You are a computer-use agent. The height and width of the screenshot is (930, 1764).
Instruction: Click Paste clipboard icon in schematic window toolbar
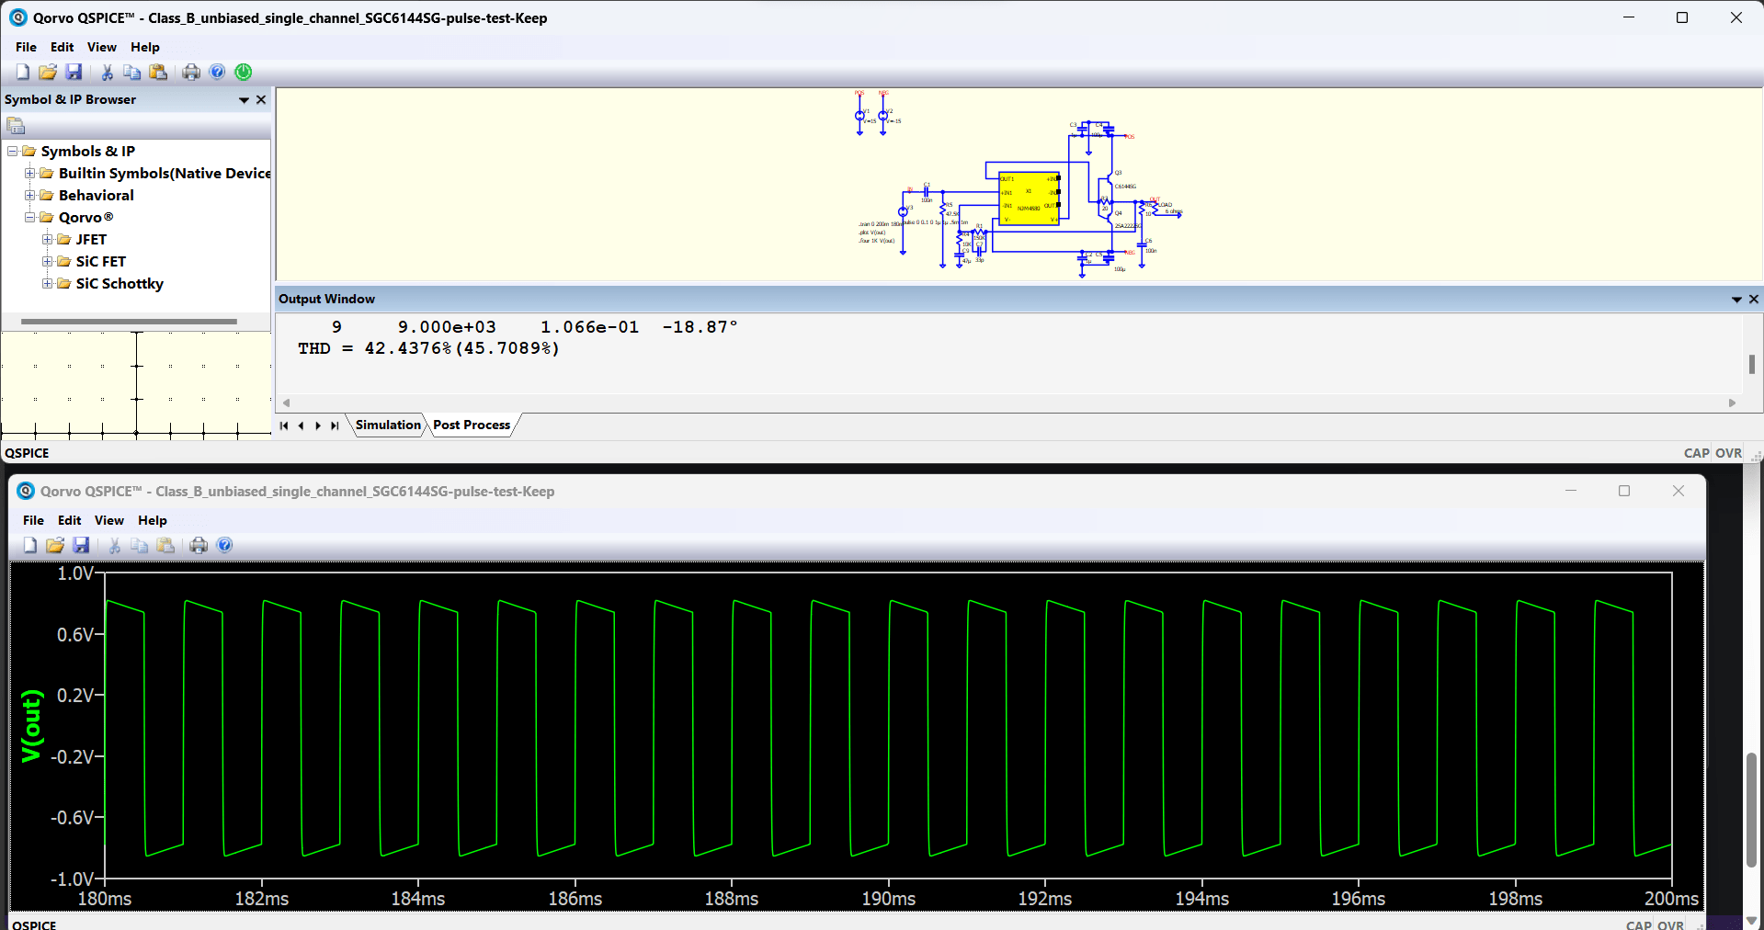158,72
